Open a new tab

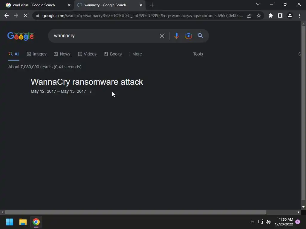[x=152, y=5]
